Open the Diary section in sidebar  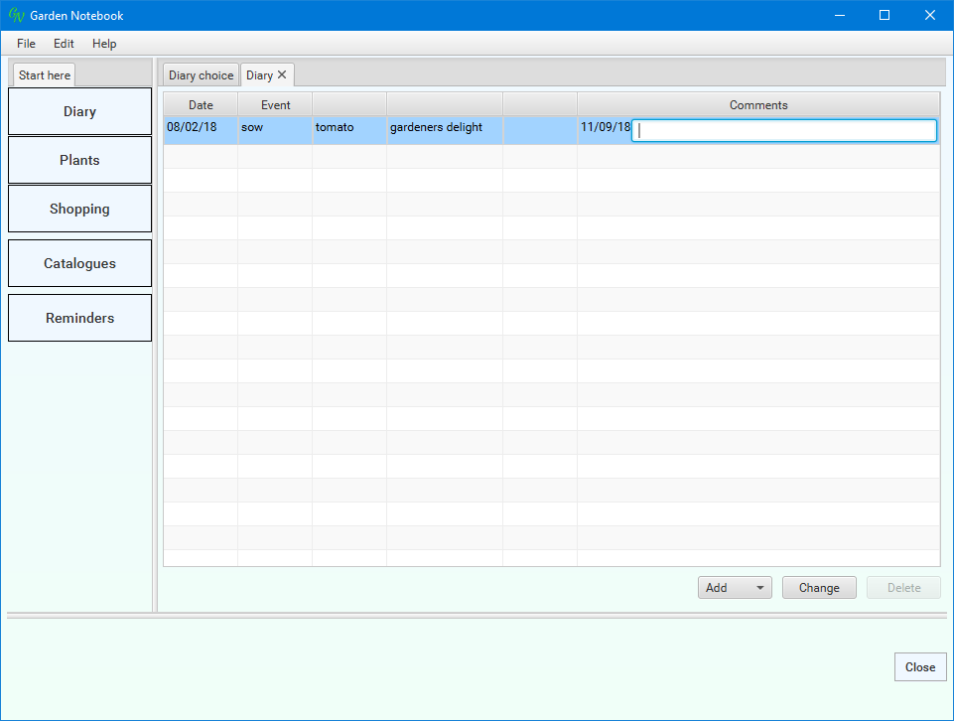click(79, 111)
